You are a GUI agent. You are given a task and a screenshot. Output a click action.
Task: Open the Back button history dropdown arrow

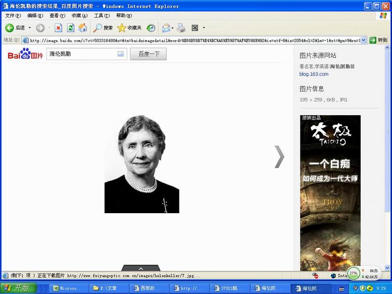29,28
